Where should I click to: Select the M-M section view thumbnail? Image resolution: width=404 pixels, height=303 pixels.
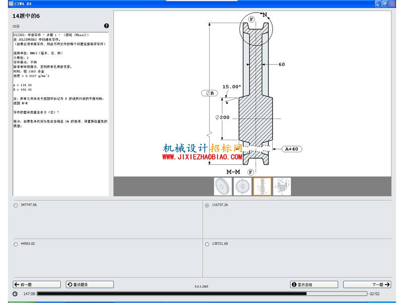[262, 186]
